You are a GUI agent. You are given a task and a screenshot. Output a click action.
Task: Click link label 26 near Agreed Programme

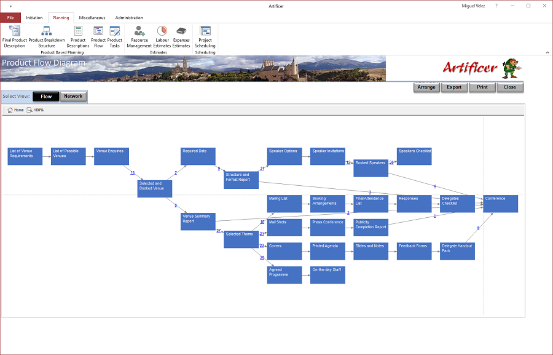pos(262,258)
